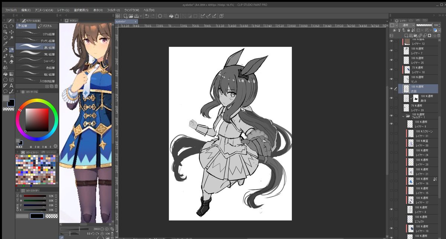Viewport: 446px width, 239px height.
Task: Select the Fill bucket tool
Action: pyautogui.click(x=5, y=74)
